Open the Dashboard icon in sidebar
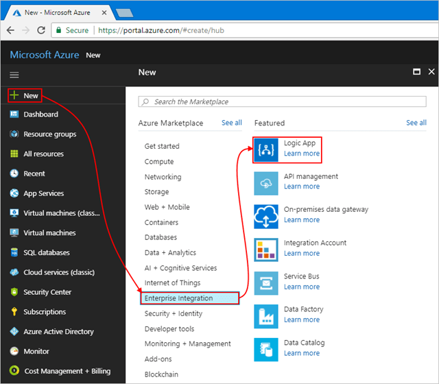This screenshot has height=384, width=439. [14, 115]
